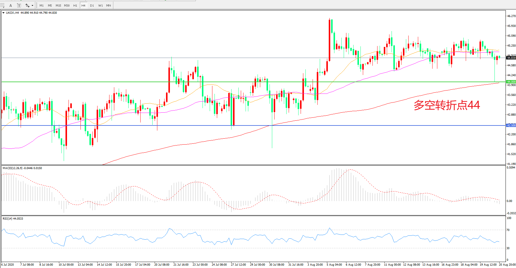Switch to MN monthly timeframe
The height and width of the screenshot is (268, 516).
[x=109, y=5]
